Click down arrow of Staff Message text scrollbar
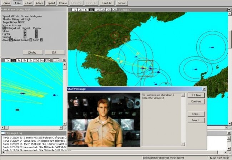 click(x=183, y=144)
